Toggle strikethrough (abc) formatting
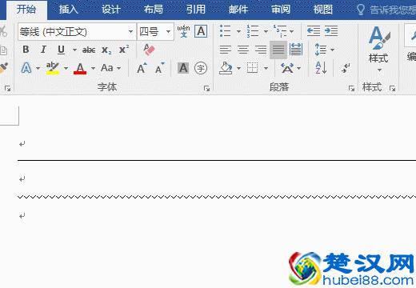416x288 pixels. tap(89, 50)
